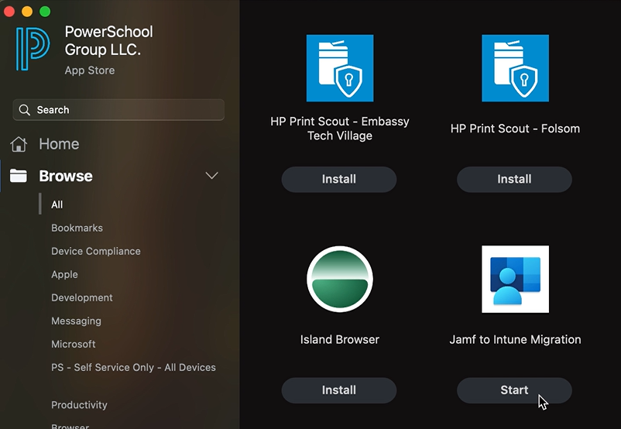This screenshot has width=621, height=429.
Task: Click the Jamf to Intune Migration title
Action: click(x=515, y=339)
